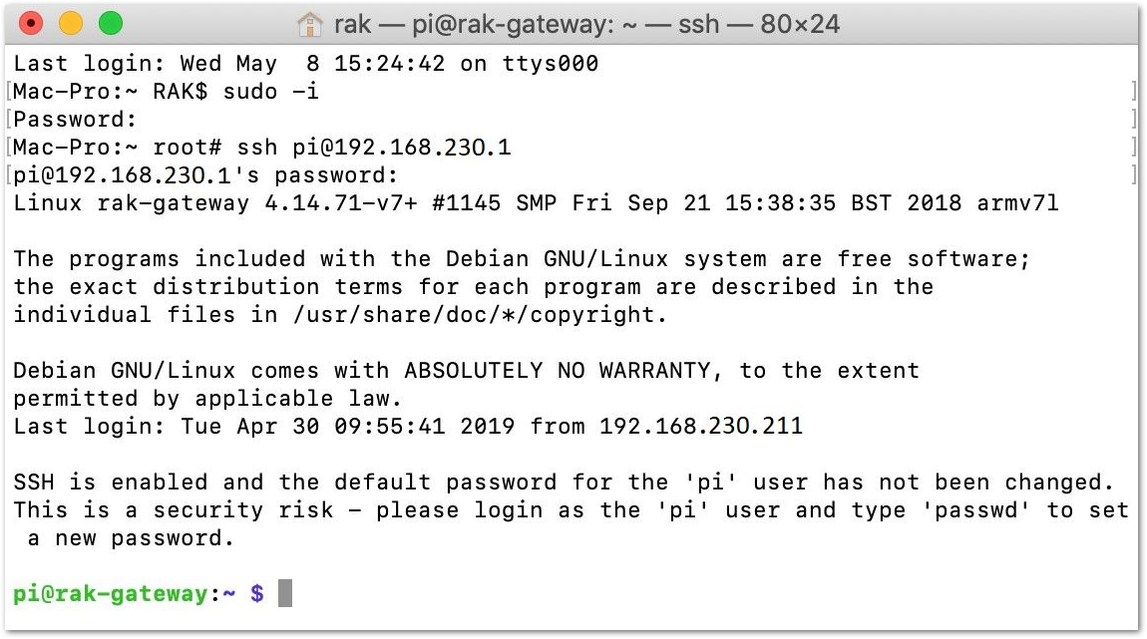Screen dimensions: 1147x639
Task: Click the green fullscreen window button
Action: click(111, 23)
